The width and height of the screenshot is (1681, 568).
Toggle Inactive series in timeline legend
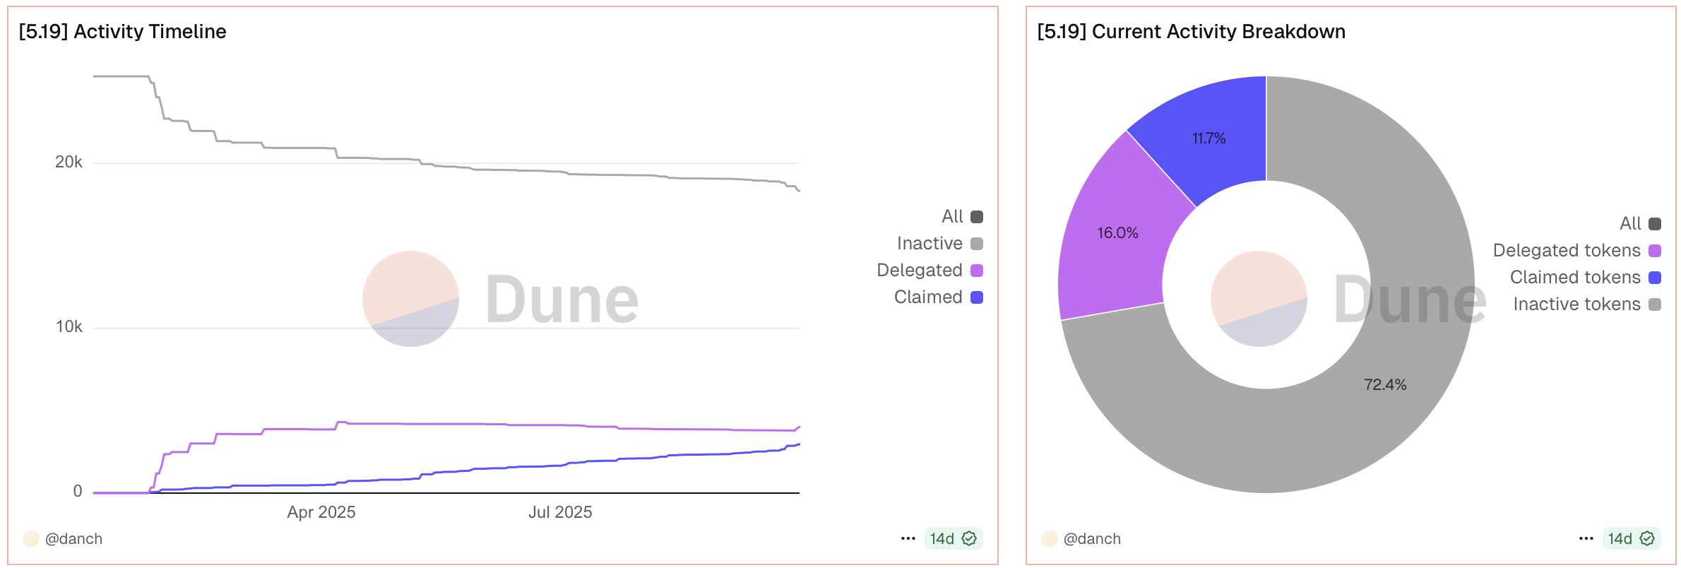point(939,244)
